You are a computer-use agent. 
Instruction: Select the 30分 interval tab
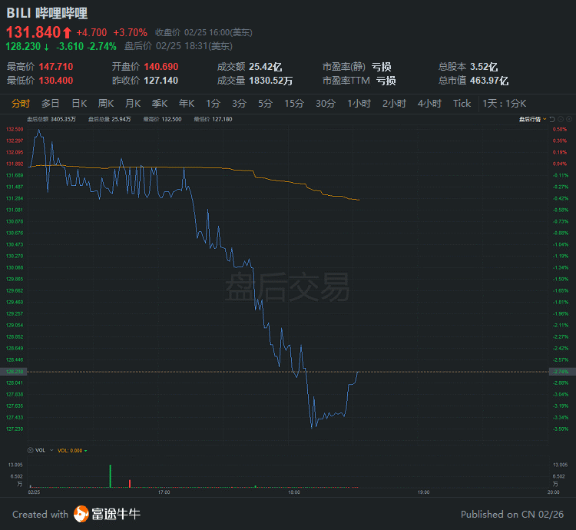coord(326,104)
